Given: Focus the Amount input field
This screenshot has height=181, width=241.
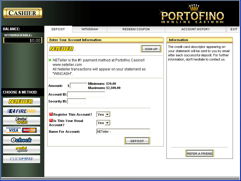Looking at the screenshot, I should (78, 86).
